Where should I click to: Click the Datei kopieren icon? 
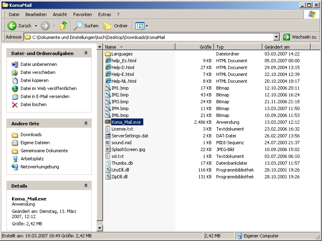15,81
